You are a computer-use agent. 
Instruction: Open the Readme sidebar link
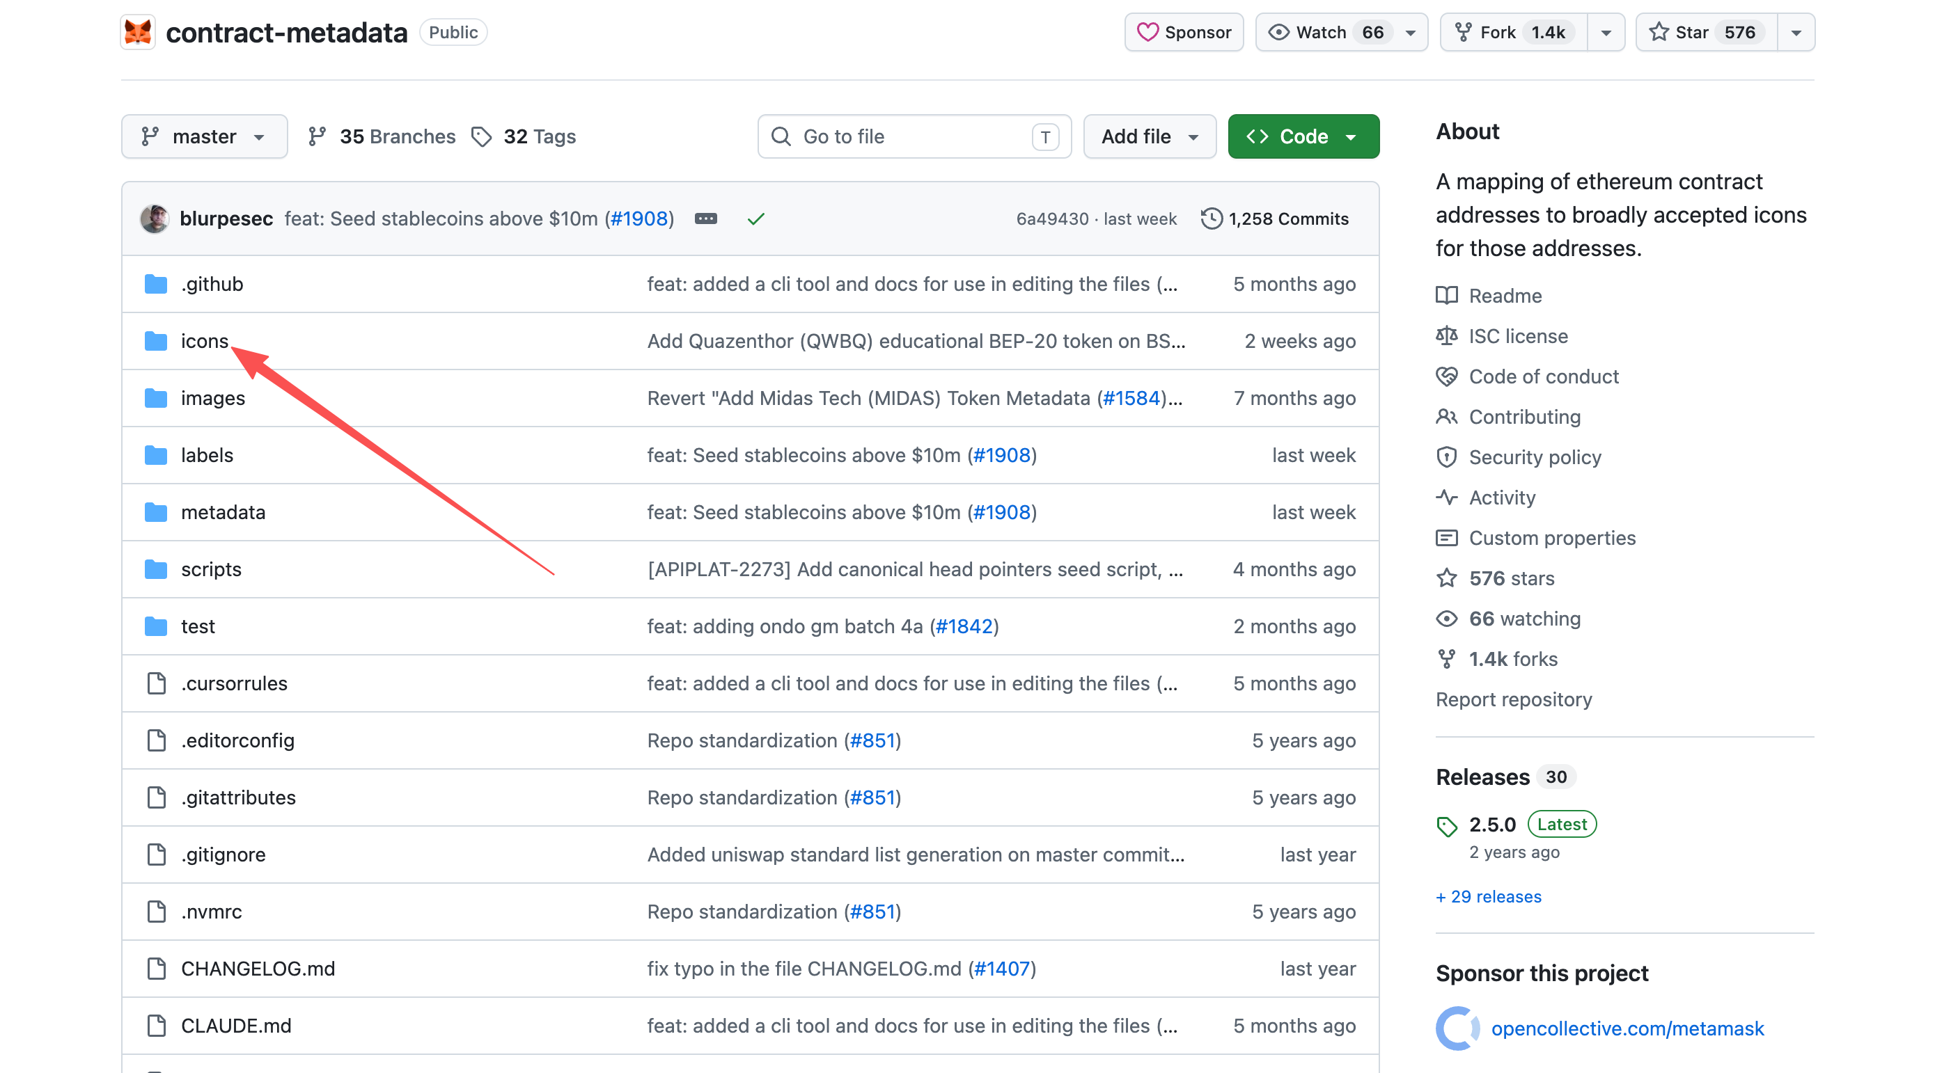click(1505, 295)
